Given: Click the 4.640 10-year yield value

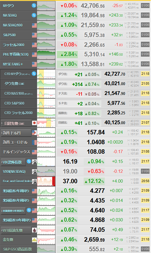Looking at the screenshot, I should coord(97,210).
